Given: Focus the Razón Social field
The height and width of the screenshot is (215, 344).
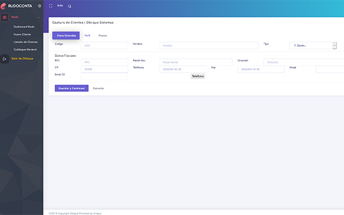Looking at the screenshot, I should coord(196,62).
